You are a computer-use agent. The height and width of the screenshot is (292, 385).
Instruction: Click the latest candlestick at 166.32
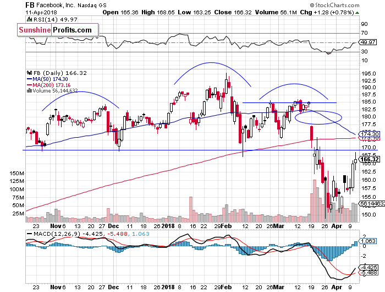pyautogui.click(x=355, y=161)
